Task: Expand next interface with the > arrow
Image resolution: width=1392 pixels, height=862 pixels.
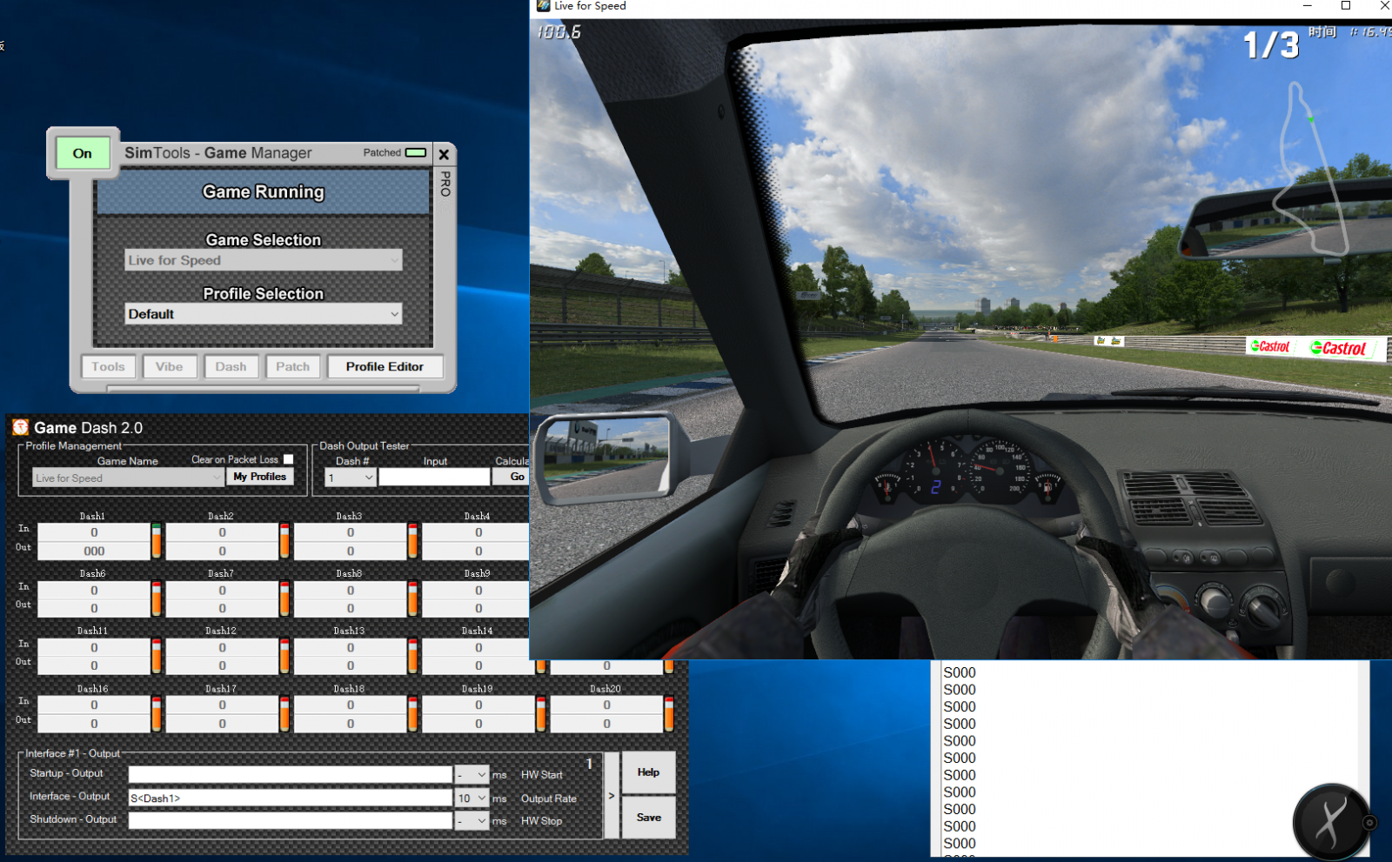Action: (612, 795)
